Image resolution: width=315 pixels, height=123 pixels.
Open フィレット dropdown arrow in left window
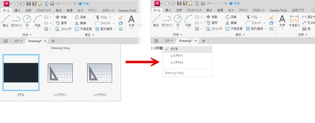[x=113, y=23]
